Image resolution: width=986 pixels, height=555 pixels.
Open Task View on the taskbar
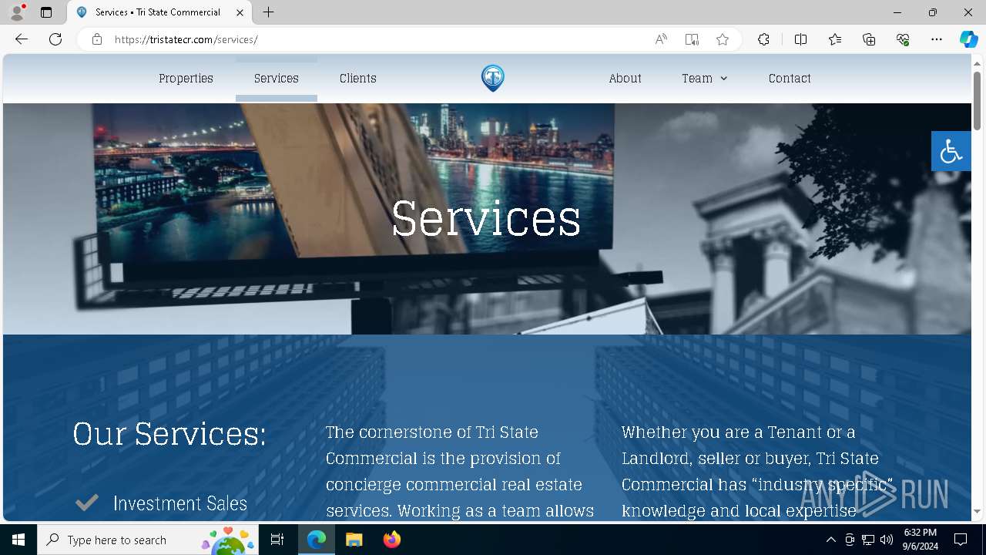277,540
